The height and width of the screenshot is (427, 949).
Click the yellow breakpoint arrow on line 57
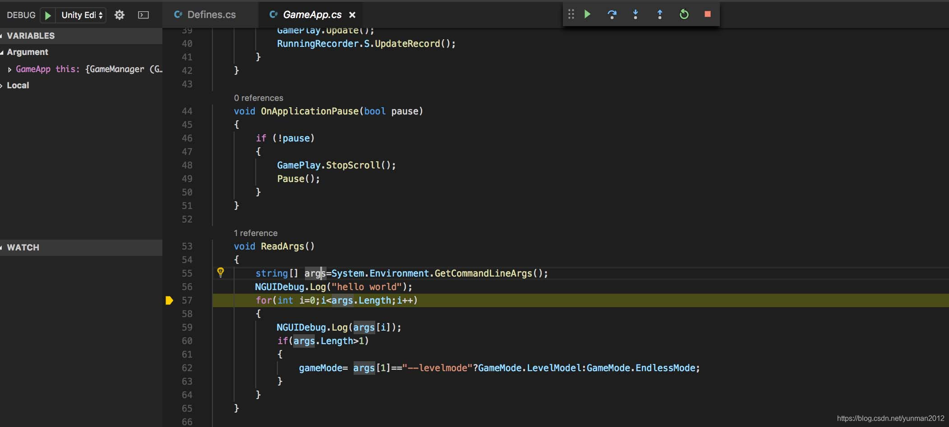[x=169, y=300]
